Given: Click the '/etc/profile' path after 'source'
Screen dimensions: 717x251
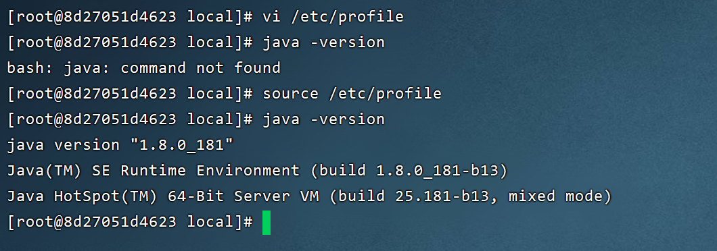Looking at the screenshot, I should pyautogui.click(x=385, y=94).
